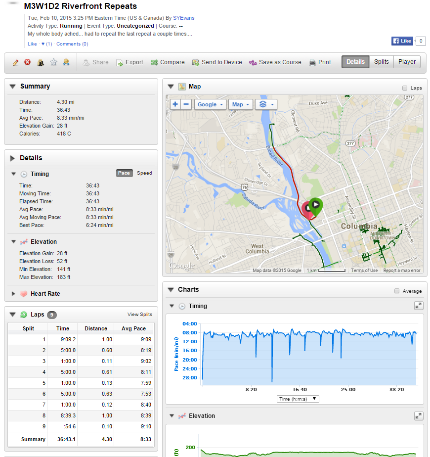
Task: Check the Average checkbox in Charts
Action: (x=397, y=291)
